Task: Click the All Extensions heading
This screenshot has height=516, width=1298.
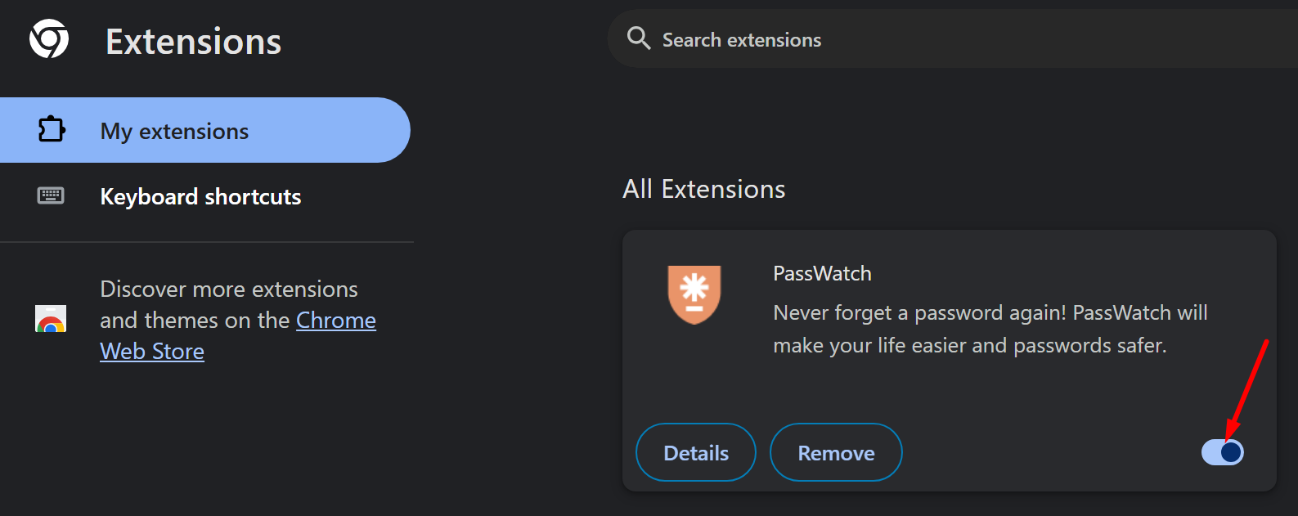Action: [704, 189]
